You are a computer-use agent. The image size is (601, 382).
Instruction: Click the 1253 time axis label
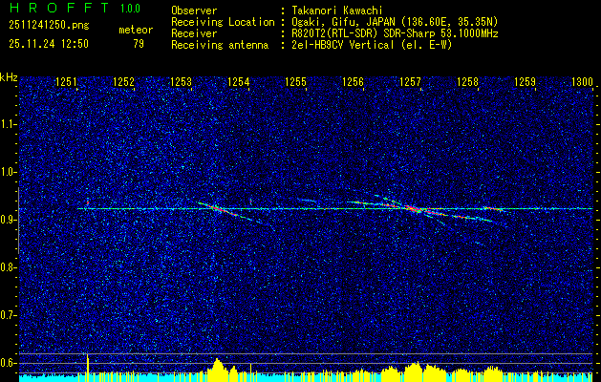(x=181, y=82)
